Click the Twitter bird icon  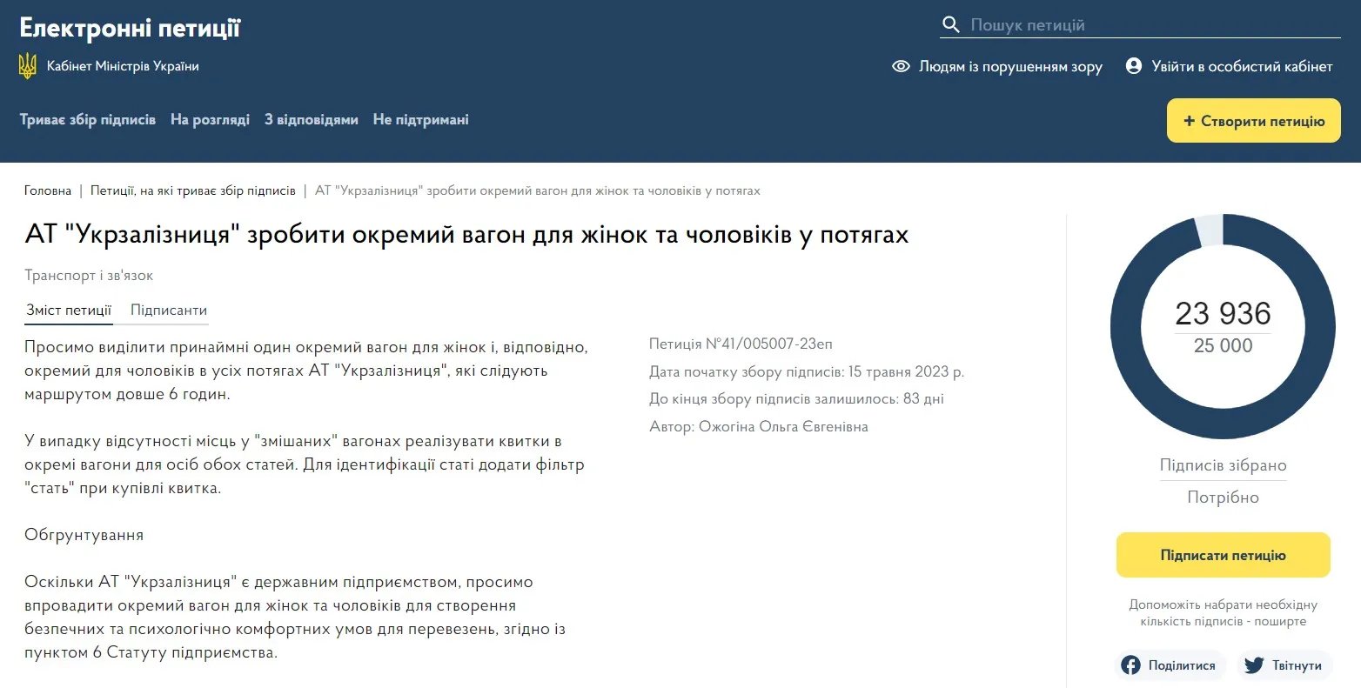click(1253, 665)
